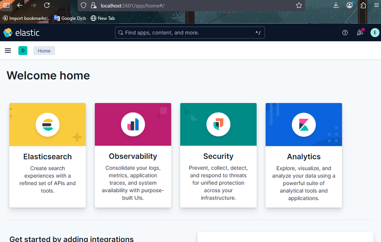Screen dimensions: 381x242
Task: Click 'Explore, visualize, and' description text
Action: click(x=304, y=183)
